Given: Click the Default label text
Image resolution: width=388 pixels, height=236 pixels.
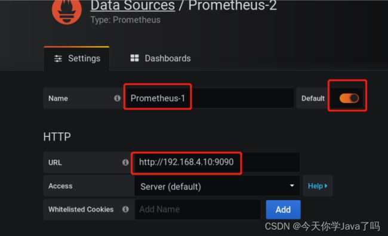Looking at the screenshot, I should coord(313,98).
